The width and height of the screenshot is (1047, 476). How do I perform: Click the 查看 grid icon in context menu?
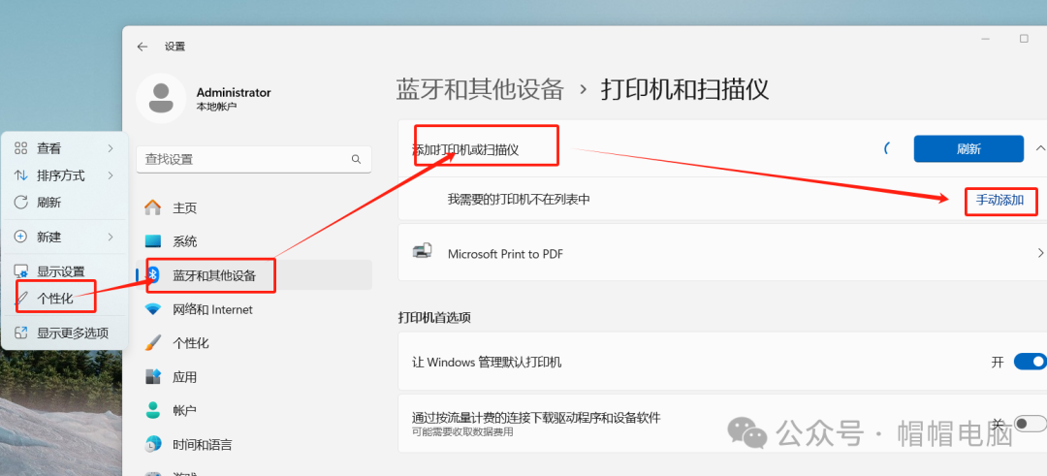(x=20, y=148)
